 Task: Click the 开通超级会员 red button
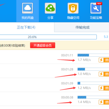coord(43,45)
